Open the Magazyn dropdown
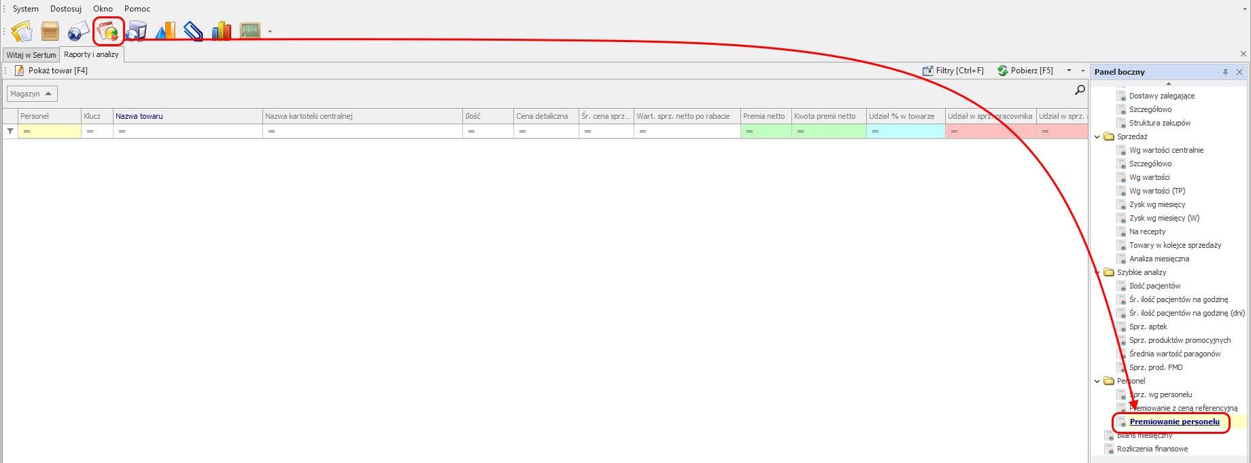Viewport: 1251px width, 463px height. (32, 94)
